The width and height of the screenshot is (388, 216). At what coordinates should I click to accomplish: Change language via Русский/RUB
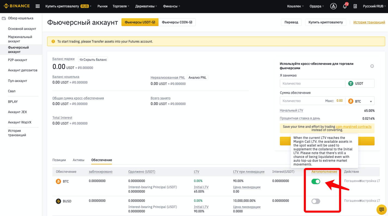tap(374, 6)
